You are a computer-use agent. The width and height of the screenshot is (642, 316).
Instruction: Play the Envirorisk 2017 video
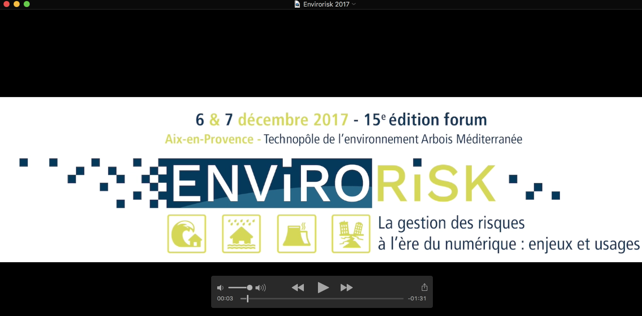[x=323, y=287]
